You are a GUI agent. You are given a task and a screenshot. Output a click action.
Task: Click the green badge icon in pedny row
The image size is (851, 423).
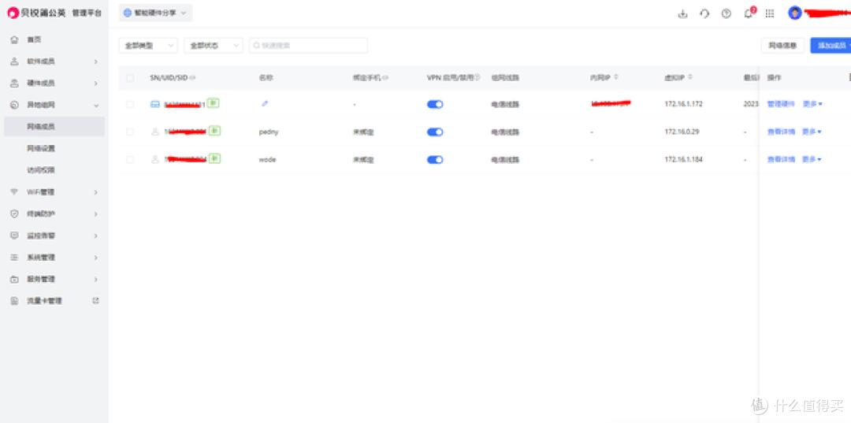pos(215,131)
